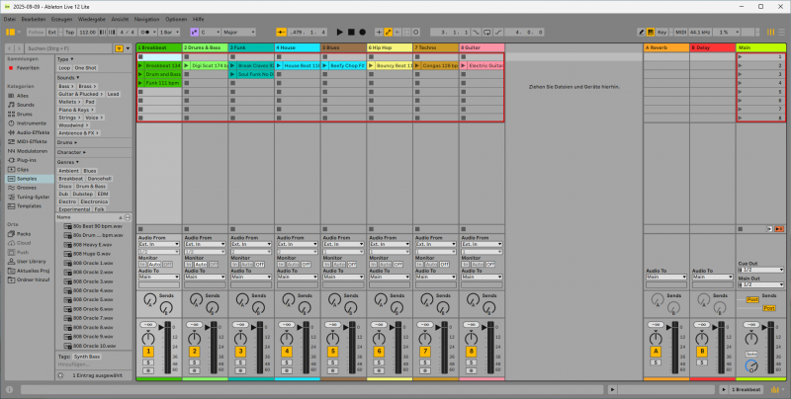
Task: Toggle track 1 activator button
Action: pyautogui.click(x=148, y=351)
